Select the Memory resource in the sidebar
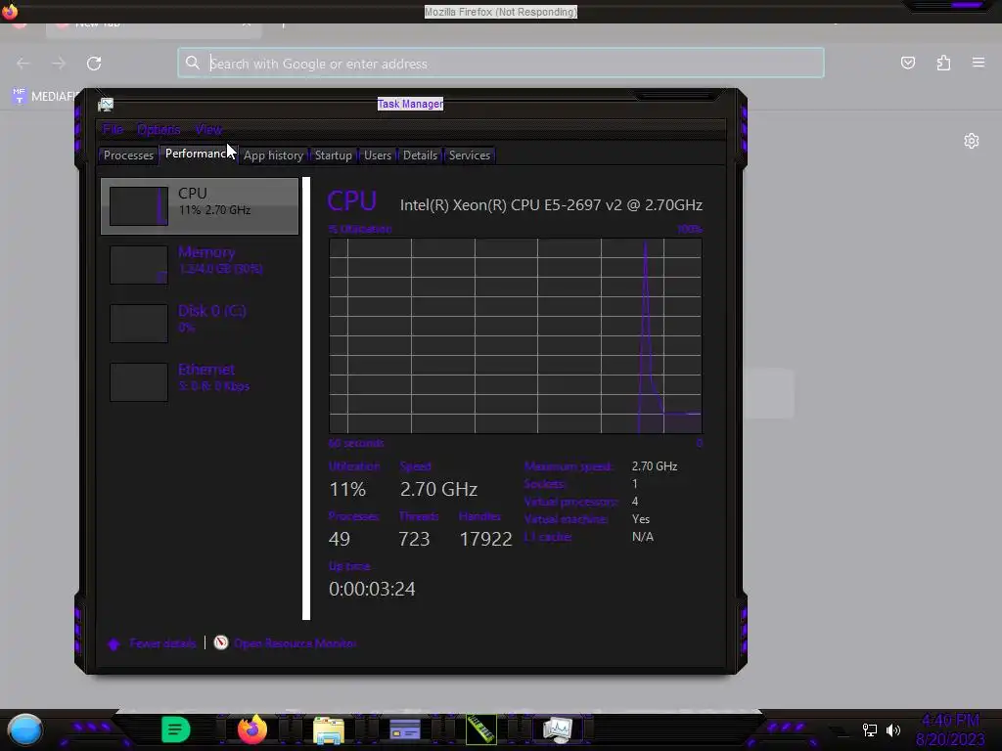The height and width of the screenshot is (751, 1002). coord(200,264)
